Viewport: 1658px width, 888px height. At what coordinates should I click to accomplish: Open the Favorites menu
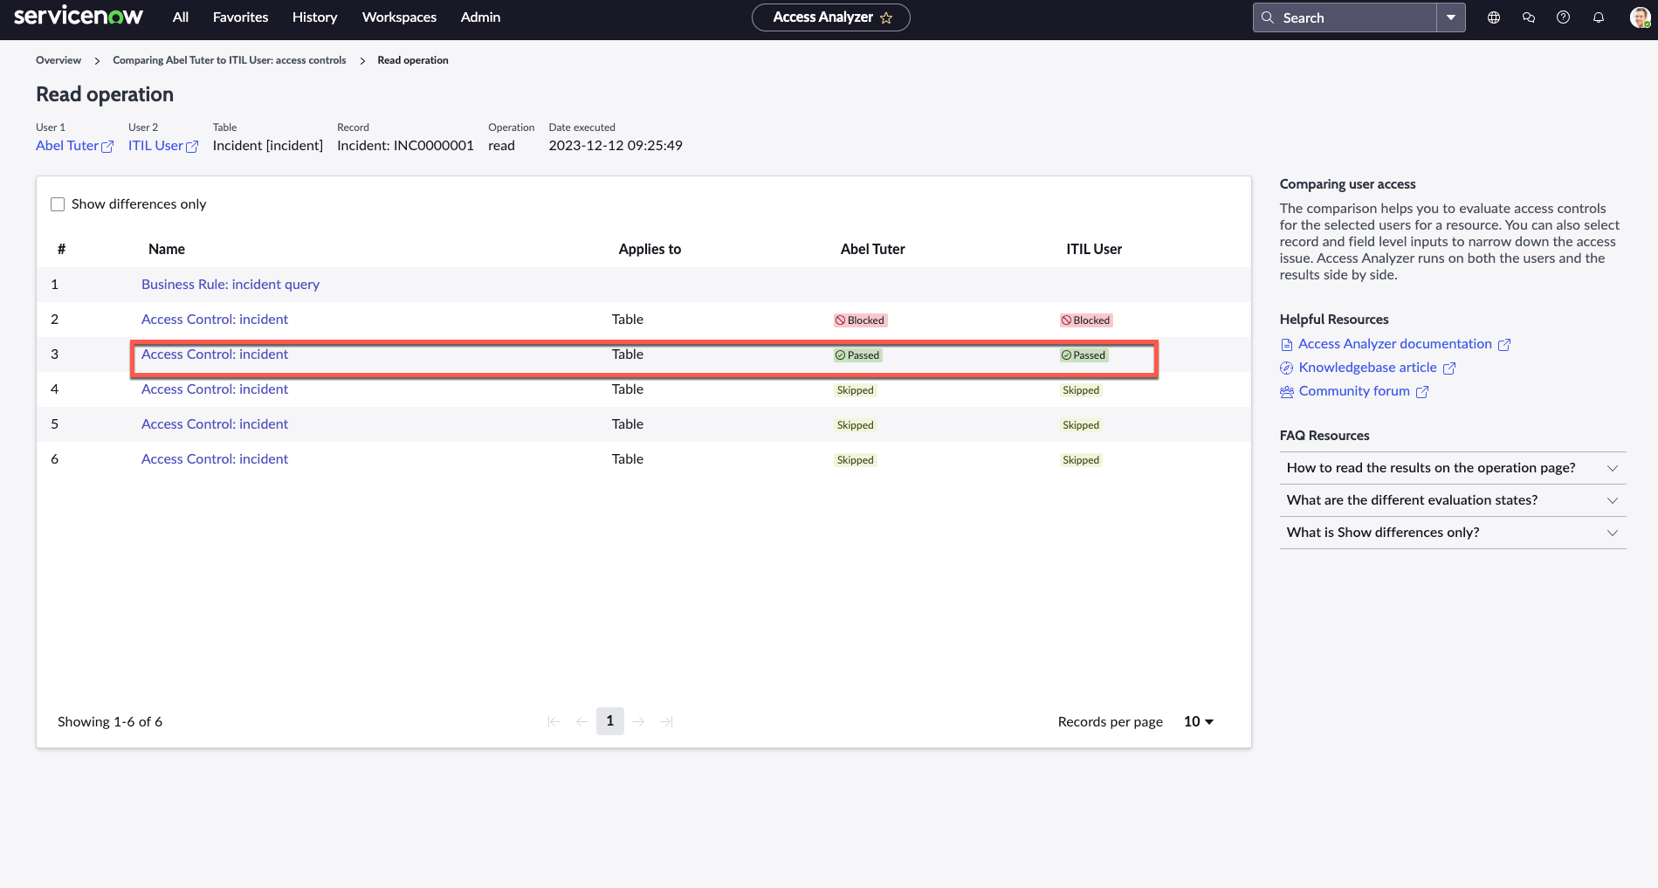241,17
